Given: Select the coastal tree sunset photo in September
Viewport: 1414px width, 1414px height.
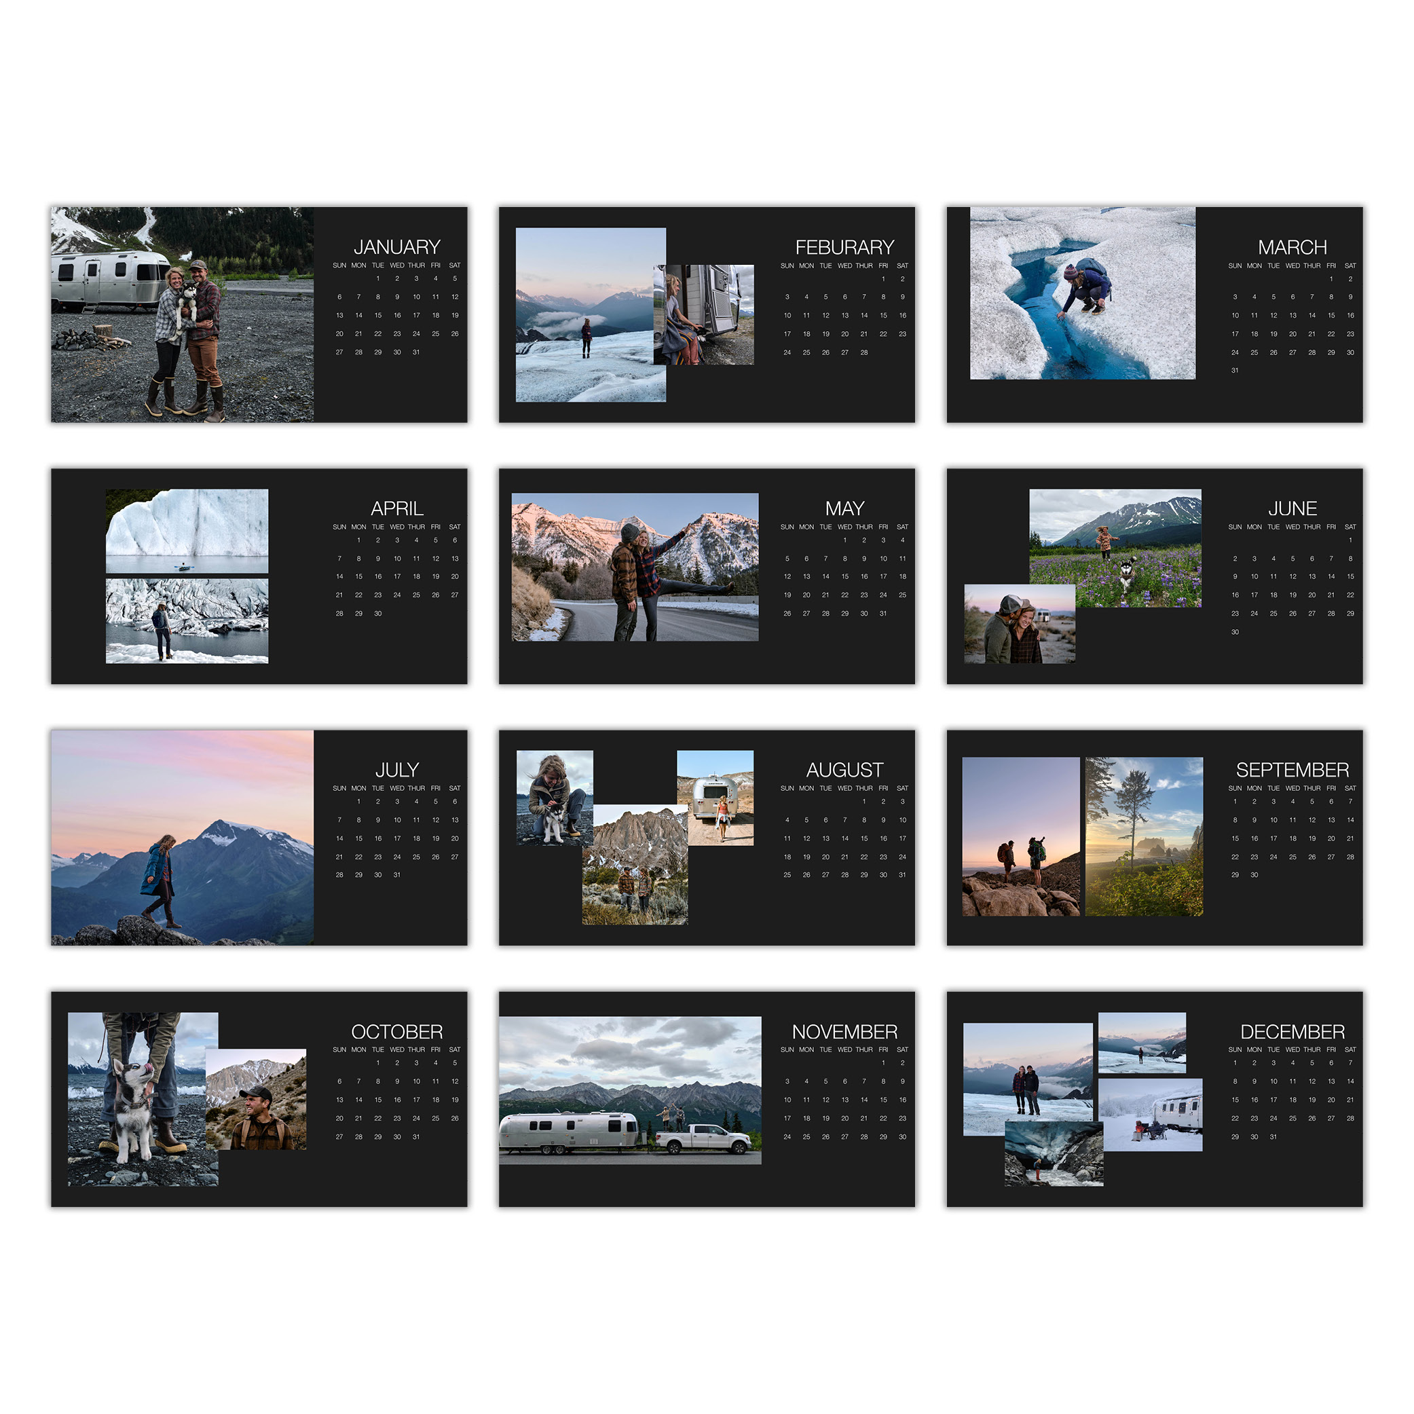Looking at the screenshot, I should (1143, 836).
